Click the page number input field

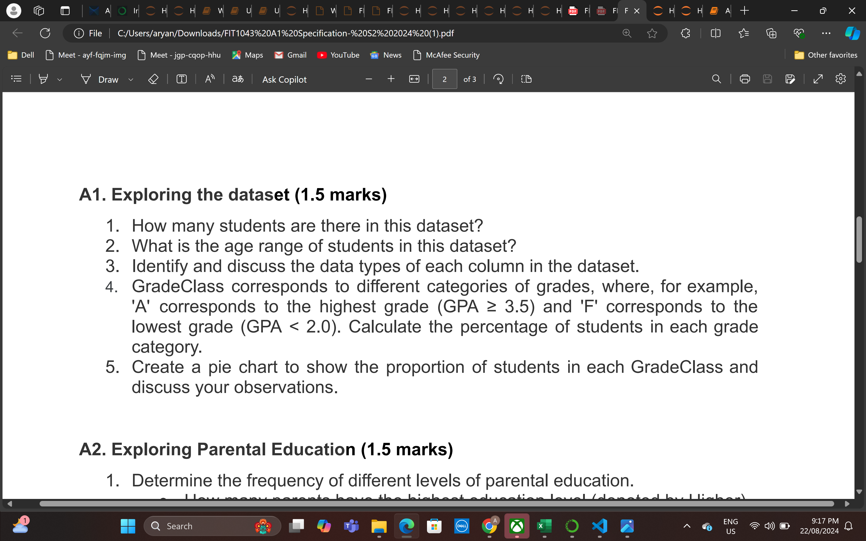[444, 79]
